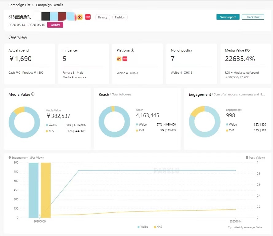Select the Fashion category tag
Image resolution: width=273 pixels, height=236 pixels.
(120, 17)
